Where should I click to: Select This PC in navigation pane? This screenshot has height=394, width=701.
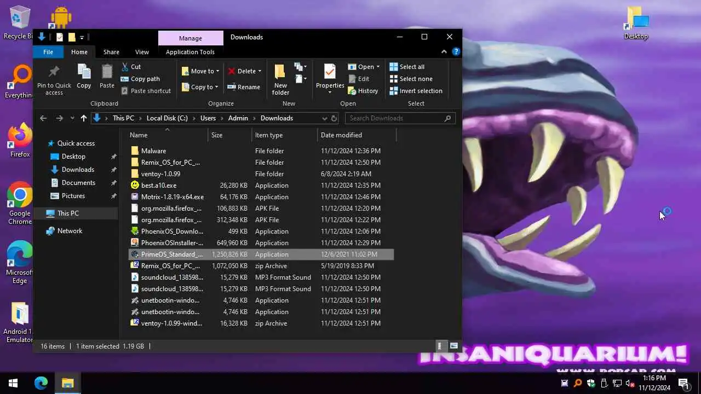point(68,213)
